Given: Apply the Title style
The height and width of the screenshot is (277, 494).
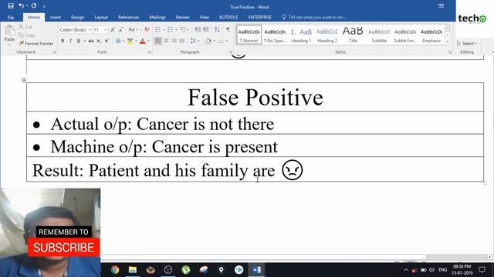Looking at the screenshot, I should click(353, 35).
